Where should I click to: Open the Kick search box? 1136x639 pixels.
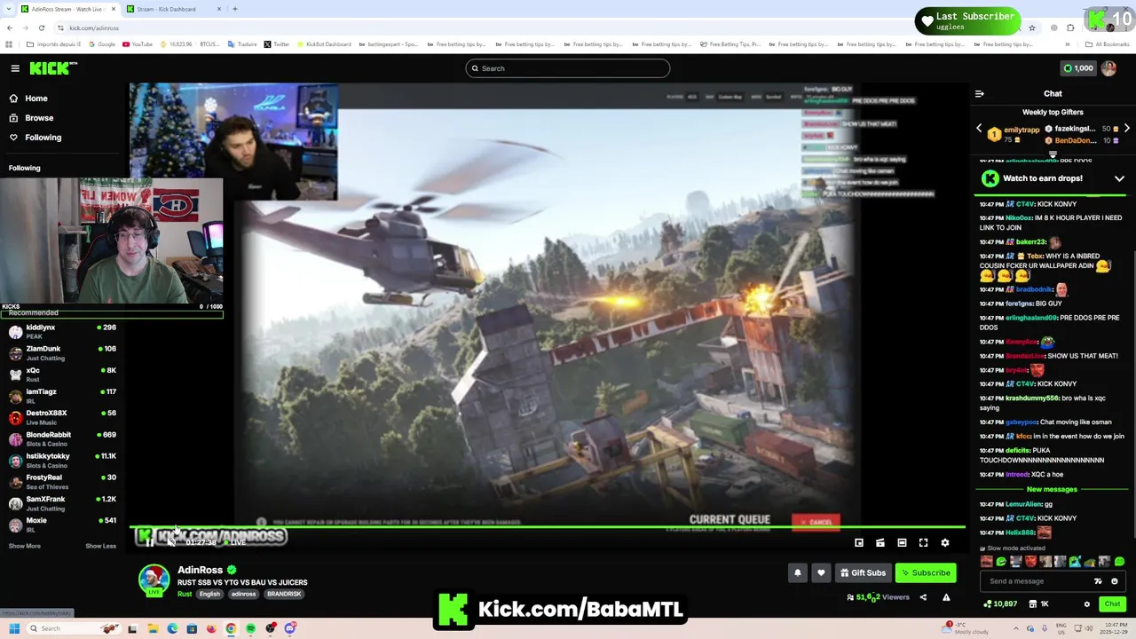(568, 68)
